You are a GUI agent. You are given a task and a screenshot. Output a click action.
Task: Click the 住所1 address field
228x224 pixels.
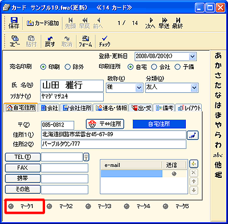click(x=113, y=135)
